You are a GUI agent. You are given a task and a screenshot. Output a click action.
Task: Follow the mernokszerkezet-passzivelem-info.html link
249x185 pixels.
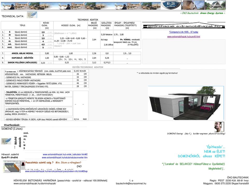tap(56, 171)
